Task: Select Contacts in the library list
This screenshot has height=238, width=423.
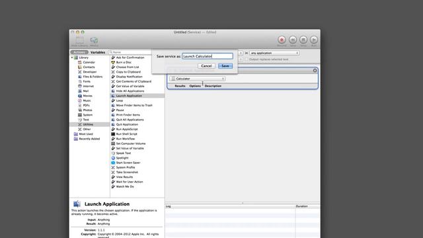Action: (x=89, y=67)
